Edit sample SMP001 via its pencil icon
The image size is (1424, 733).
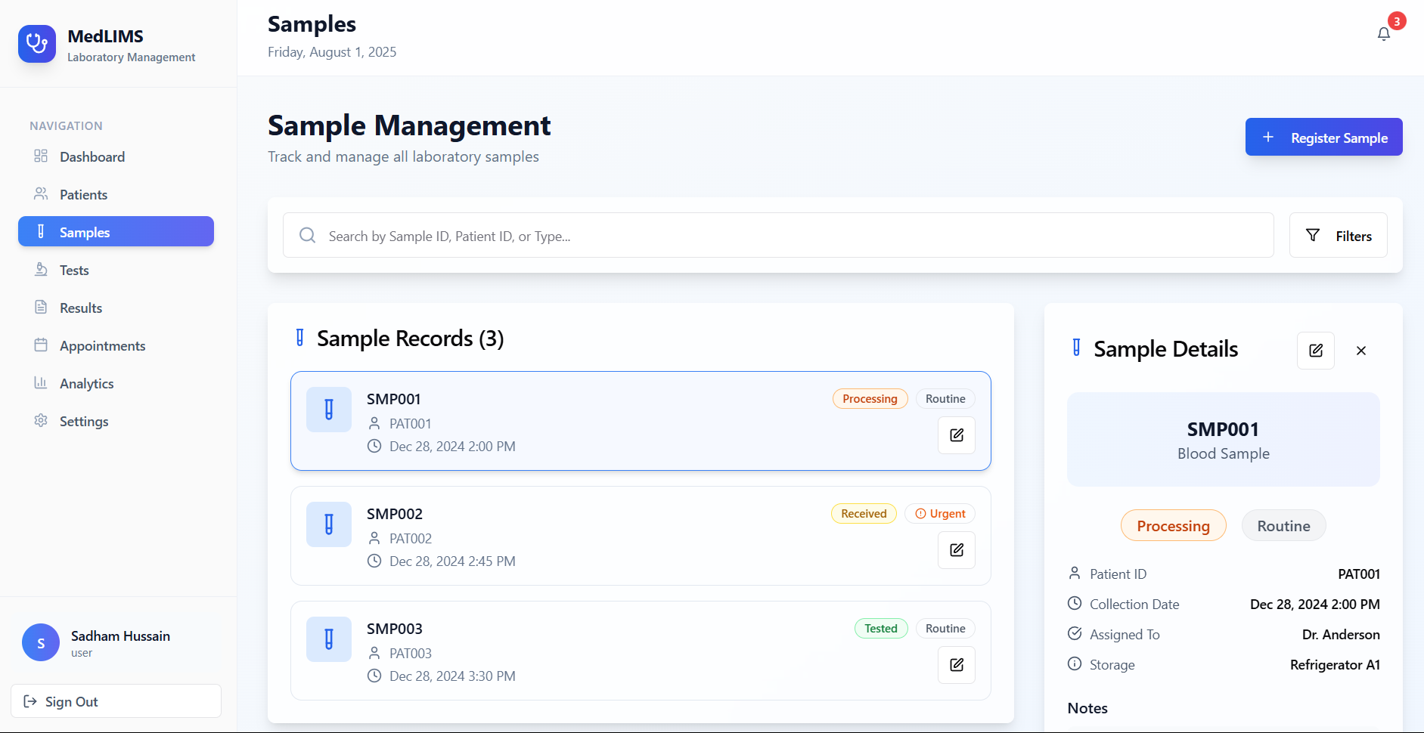tap(957, 435)
